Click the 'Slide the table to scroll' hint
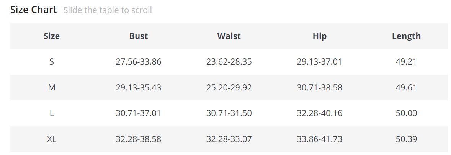Screen dimensions: 451x155 pyautogui.click(x=108, y=10)
